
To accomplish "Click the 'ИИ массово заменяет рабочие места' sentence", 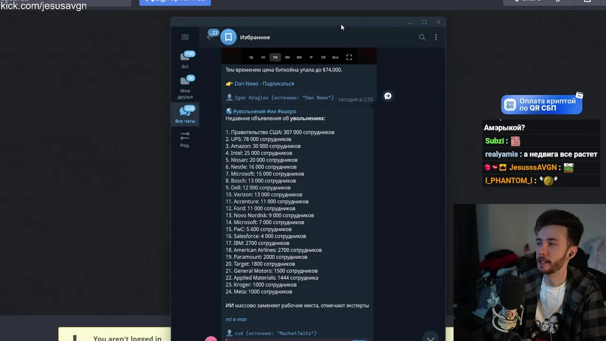I will pos(297,305).
